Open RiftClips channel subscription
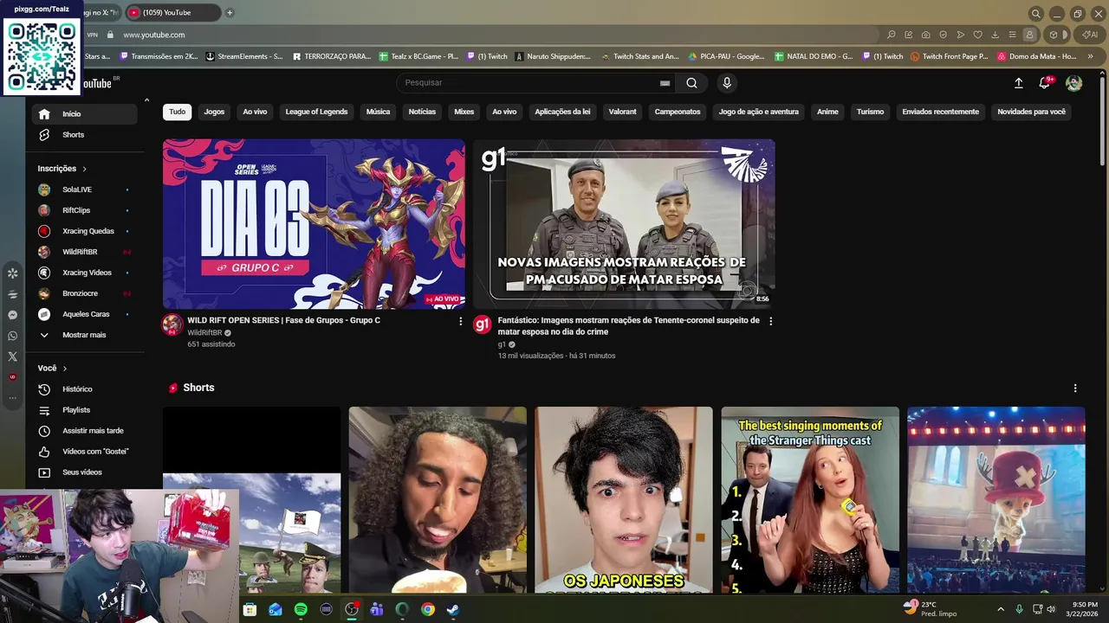Image resolution: width=1109 pixels, height=623 pixels. 85,210
